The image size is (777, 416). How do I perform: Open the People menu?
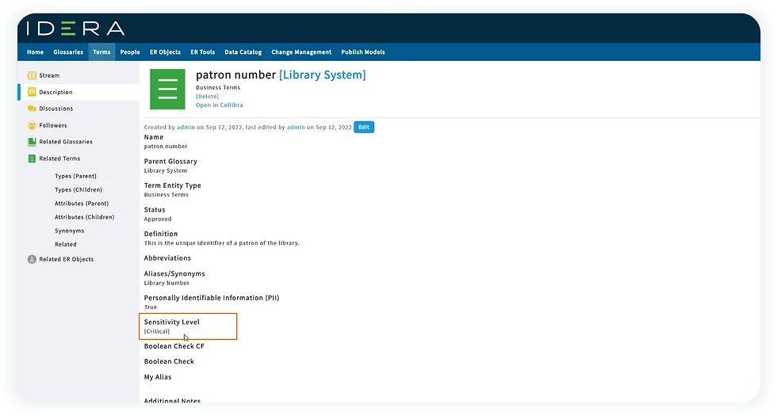(x=130, y=52)
